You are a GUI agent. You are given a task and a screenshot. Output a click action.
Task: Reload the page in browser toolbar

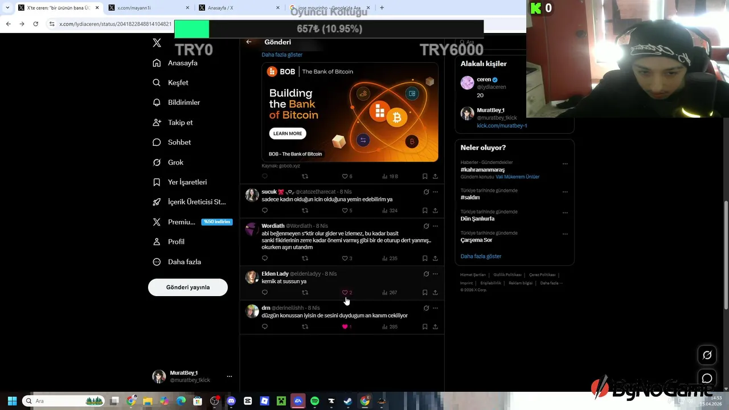35,24
